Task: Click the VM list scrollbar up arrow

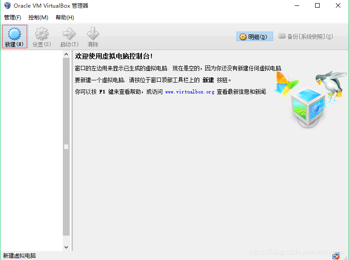Action: (66, 54)
